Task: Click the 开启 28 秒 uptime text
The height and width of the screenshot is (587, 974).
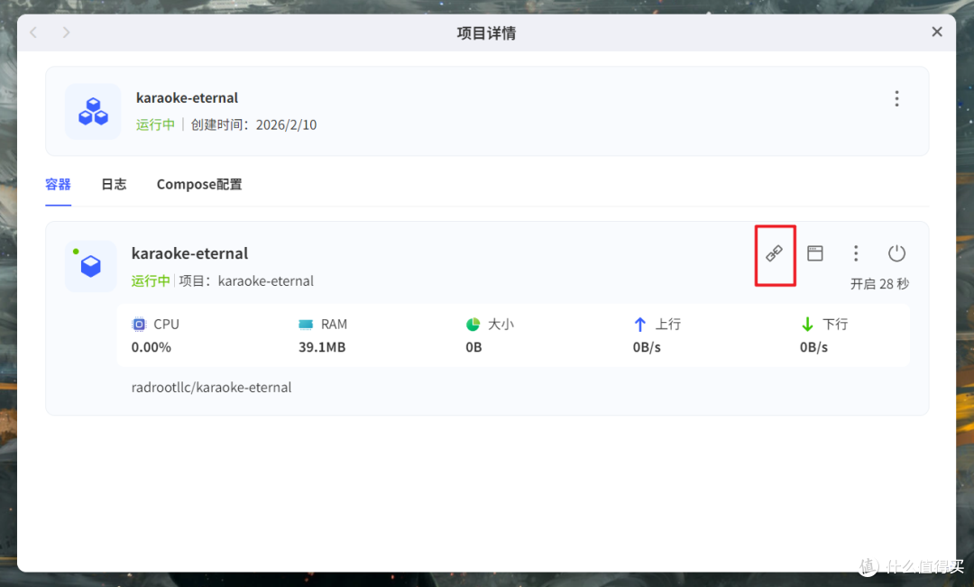Action: tap(879, 284)
